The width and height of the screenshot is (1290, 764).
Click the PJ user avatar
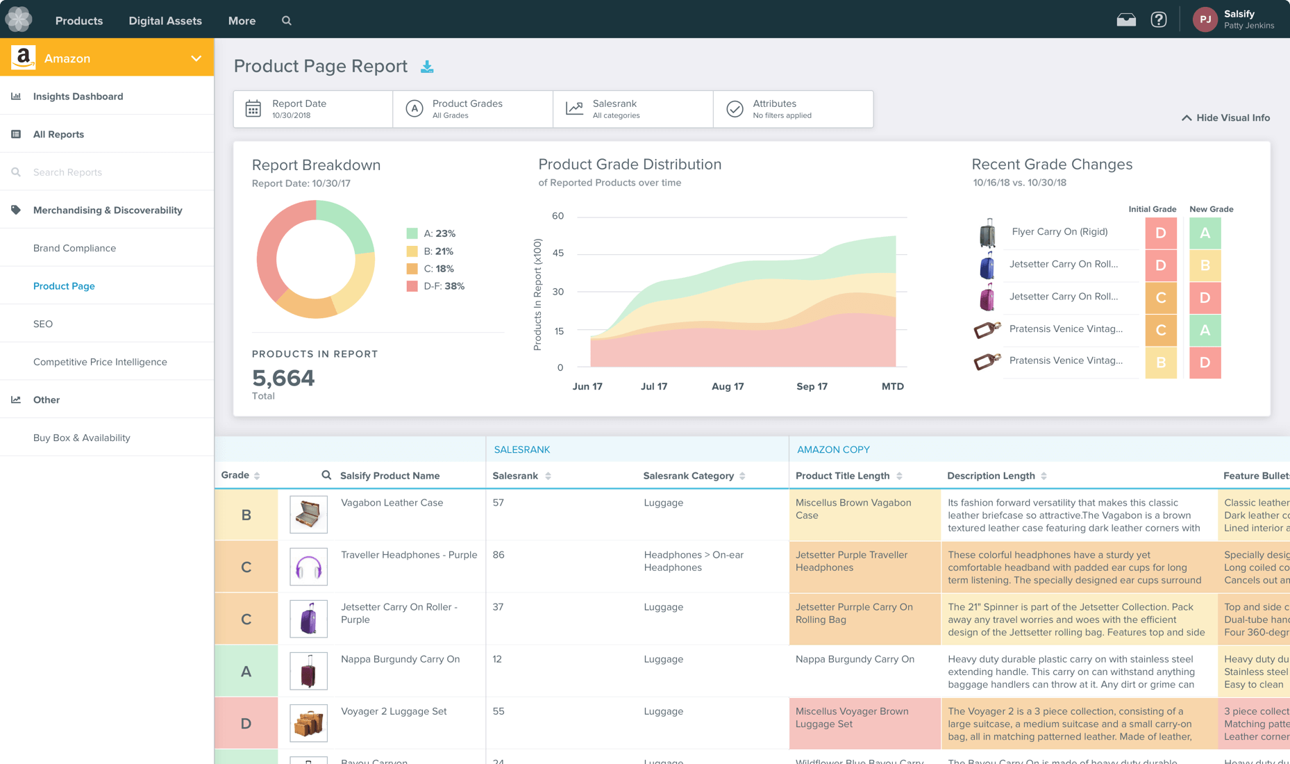coord(1205,19)
